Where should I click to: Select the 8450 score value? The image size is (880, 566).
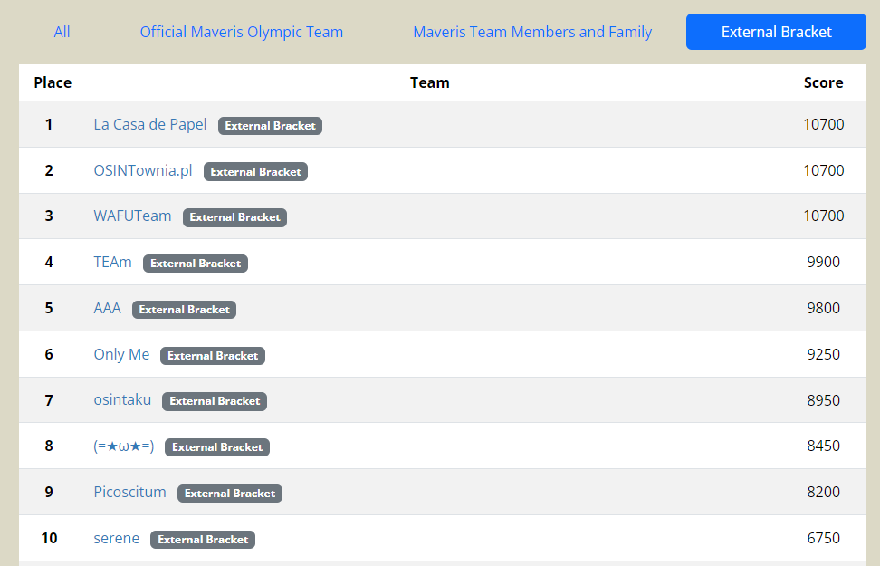tap(823, 446)
